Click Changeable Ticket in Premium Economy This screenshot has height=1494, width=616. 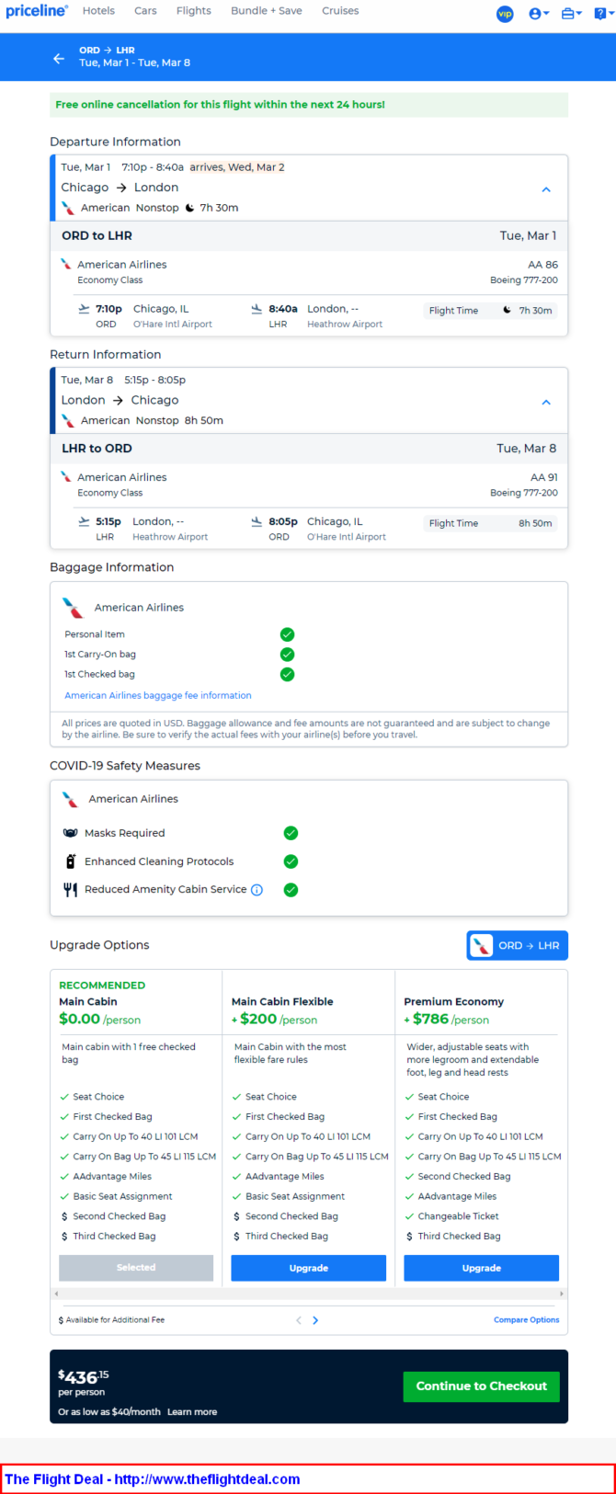click(x=458, y=1216)
